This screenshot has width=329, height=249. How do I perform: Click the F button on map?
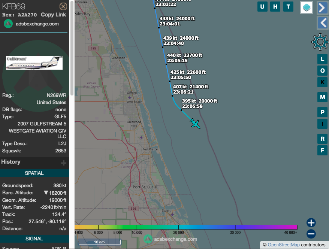pos(322,150)
